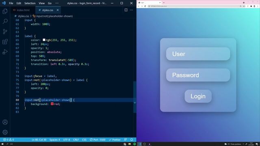Open the editor More Actions ellipsis
This screenshot has width=260, height=146.
131,10
